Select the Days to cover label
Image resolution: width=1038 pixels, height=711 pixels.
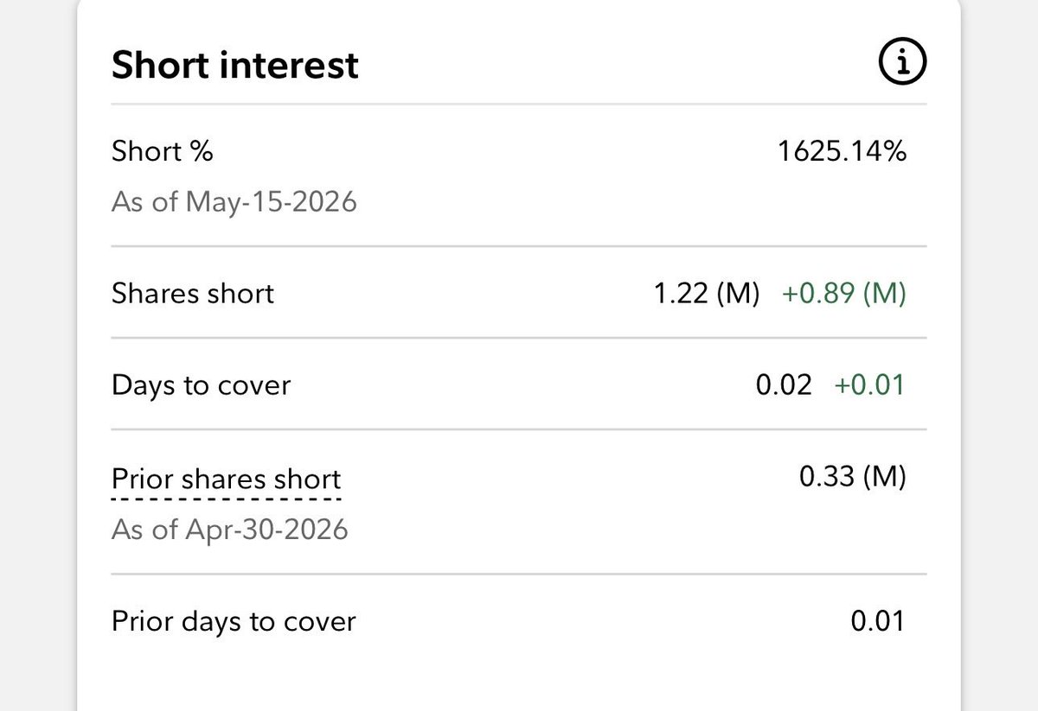(202, 385)
